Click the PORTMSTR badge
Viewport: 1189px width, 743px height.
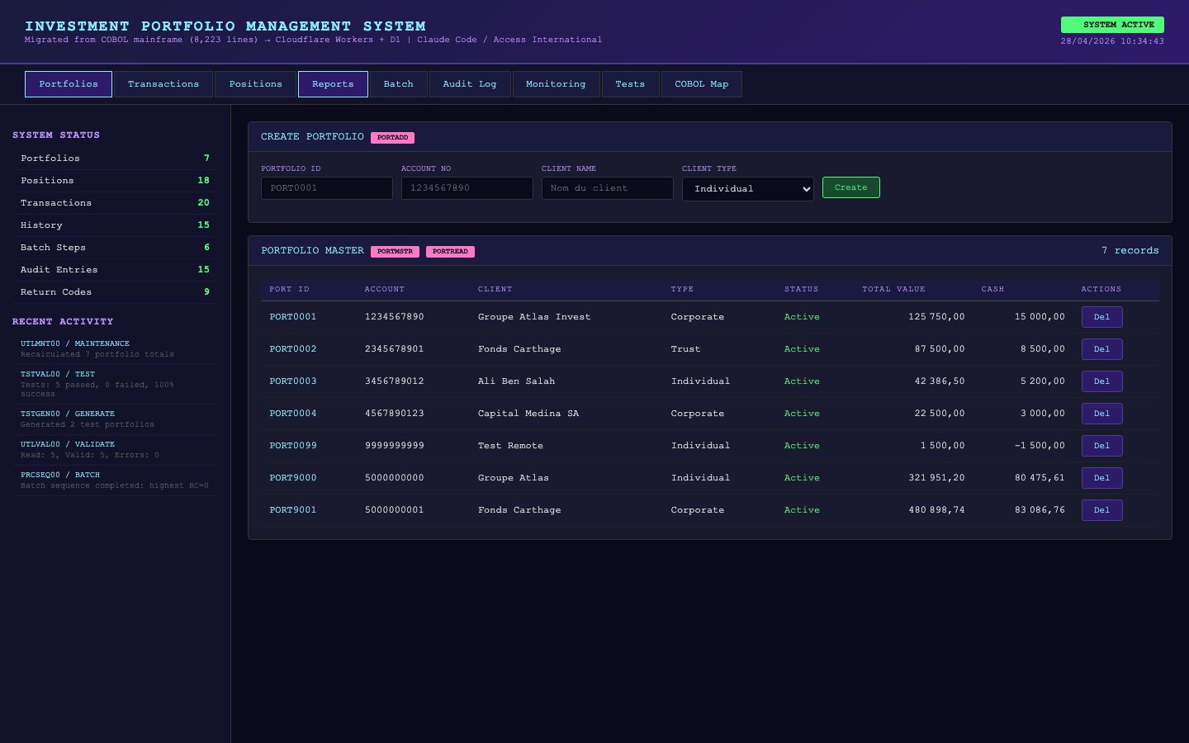point(395,252)
